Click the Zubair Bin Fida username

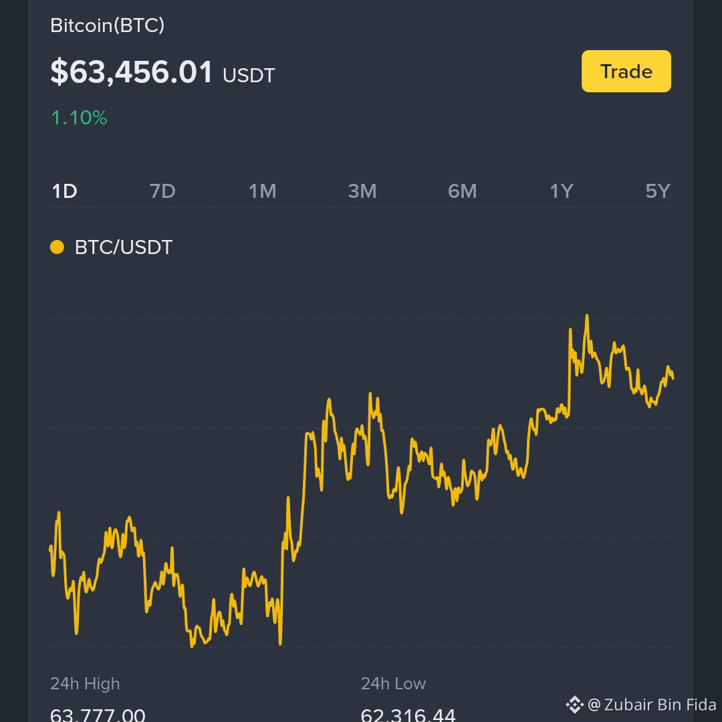point(660,705)
